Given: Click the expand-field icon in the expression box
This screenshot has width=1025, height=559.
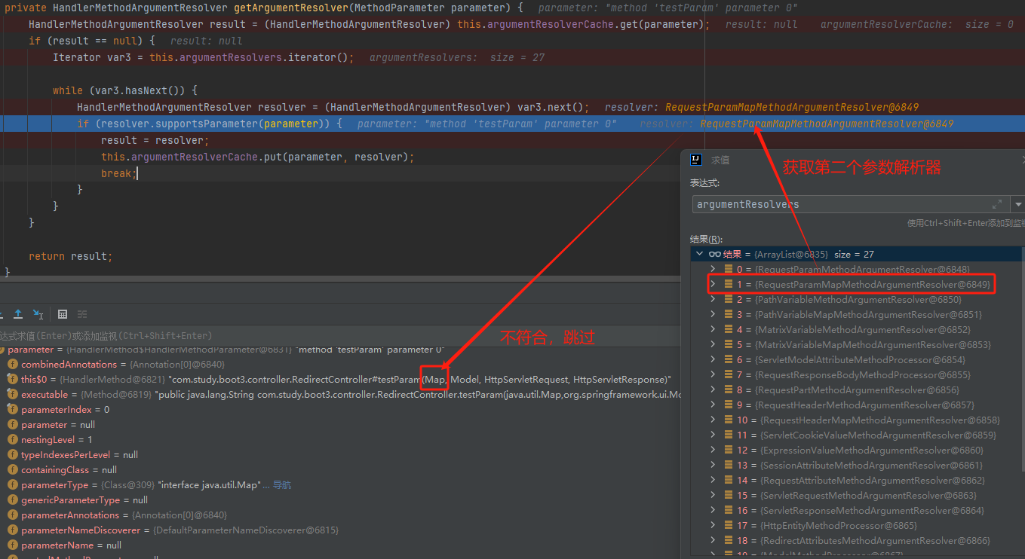Looking at the screenshot, I should [998, 204].
